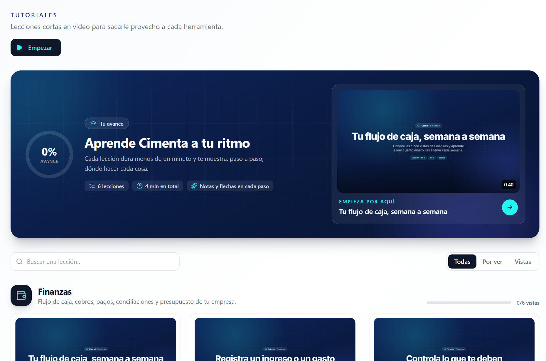
Task: Click the TUTORIALES page heading
Action: coord(34,15)
